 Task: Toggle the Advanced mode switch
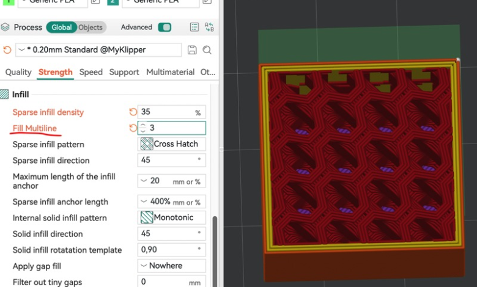(x=165, y=27)
